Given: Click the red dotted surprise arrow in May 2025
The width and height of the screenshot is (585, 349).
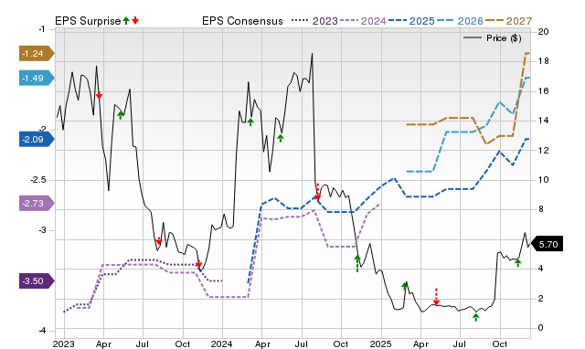Looking at the screenshot, I should click(436, 297).
